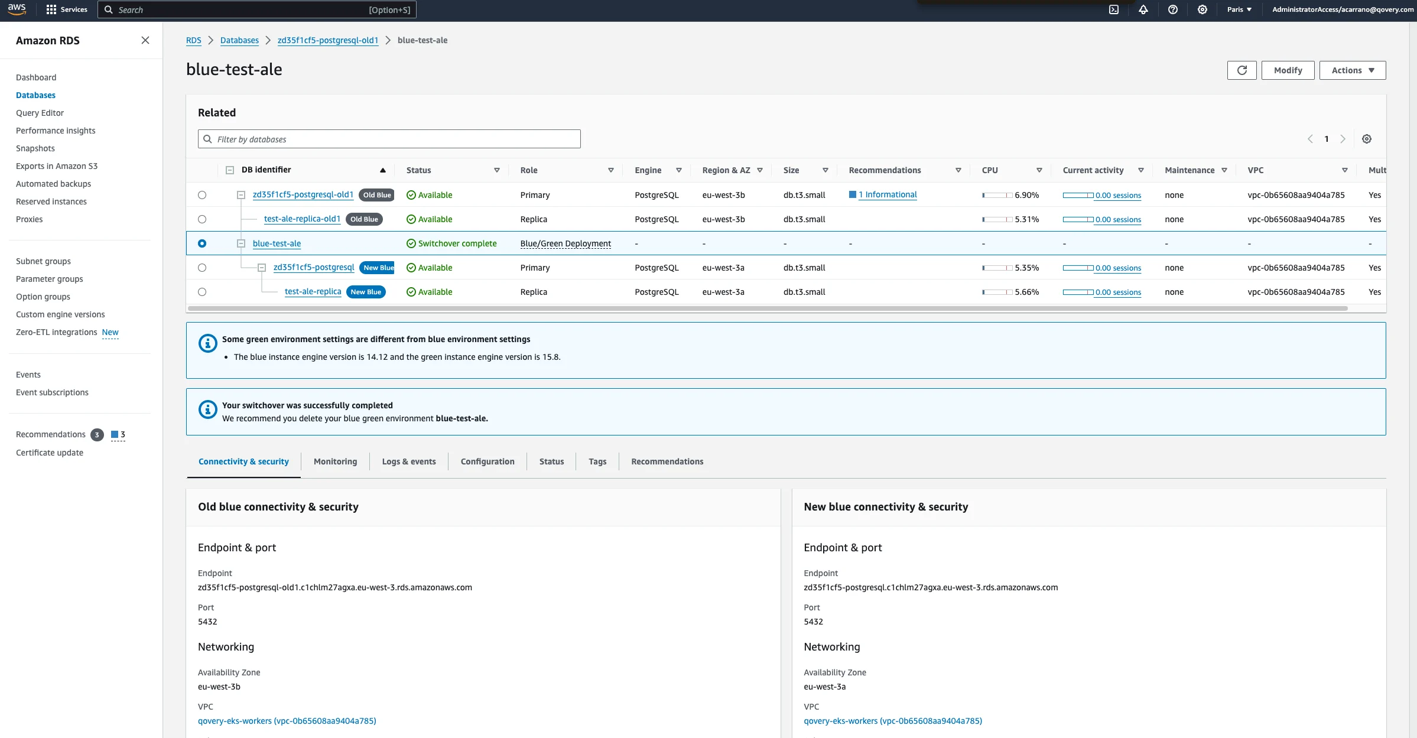Viewport: 1417px width, 738px height.
Task: Open Event subscriptions in sidebar
Action: pos(52,392)
